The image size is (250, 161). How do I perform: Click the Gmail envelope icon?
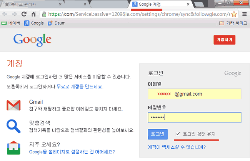13,105
